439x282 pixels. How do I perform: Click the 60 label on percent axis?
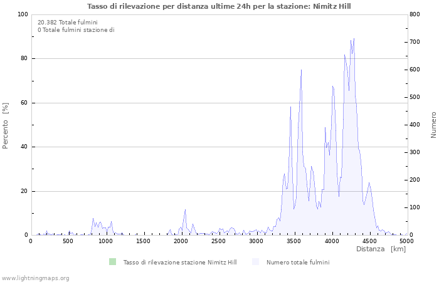[24, 103]
